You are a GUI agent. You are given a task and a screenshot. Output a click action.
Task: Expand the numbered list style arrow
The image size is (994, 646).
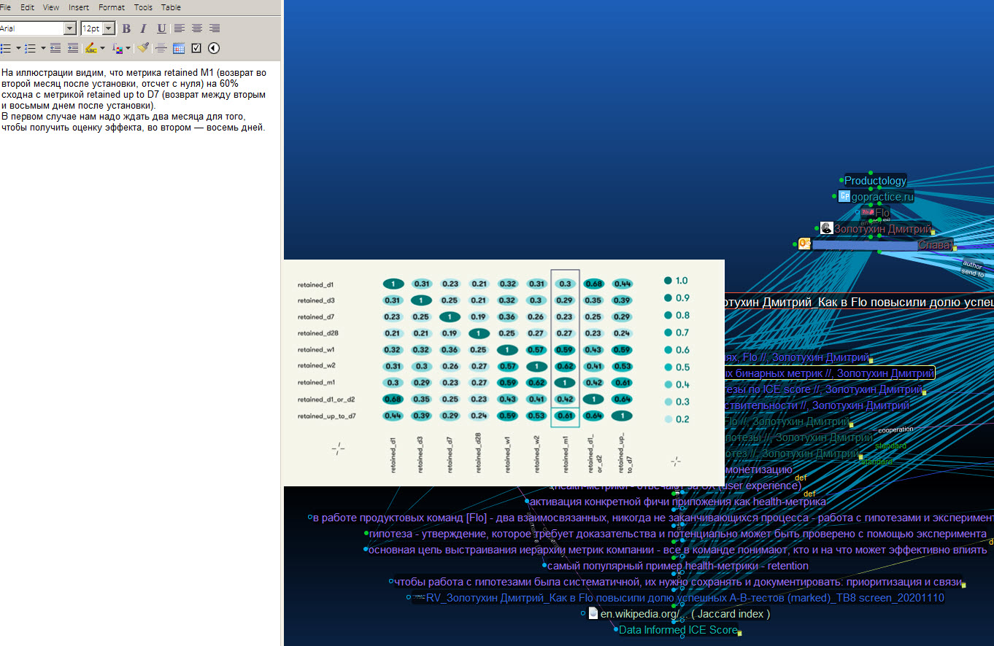click(x=43, y=48)
